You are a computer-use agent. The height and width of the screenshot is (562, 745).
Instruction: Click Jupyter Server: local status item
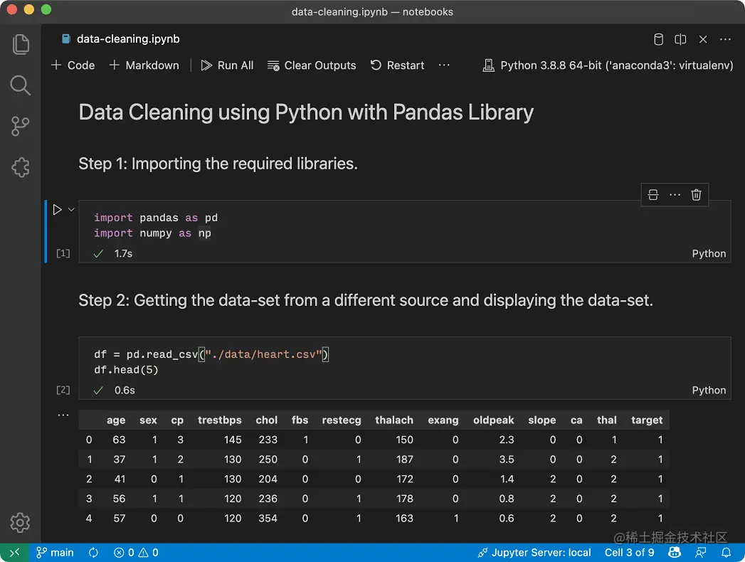tap(534, 553)
